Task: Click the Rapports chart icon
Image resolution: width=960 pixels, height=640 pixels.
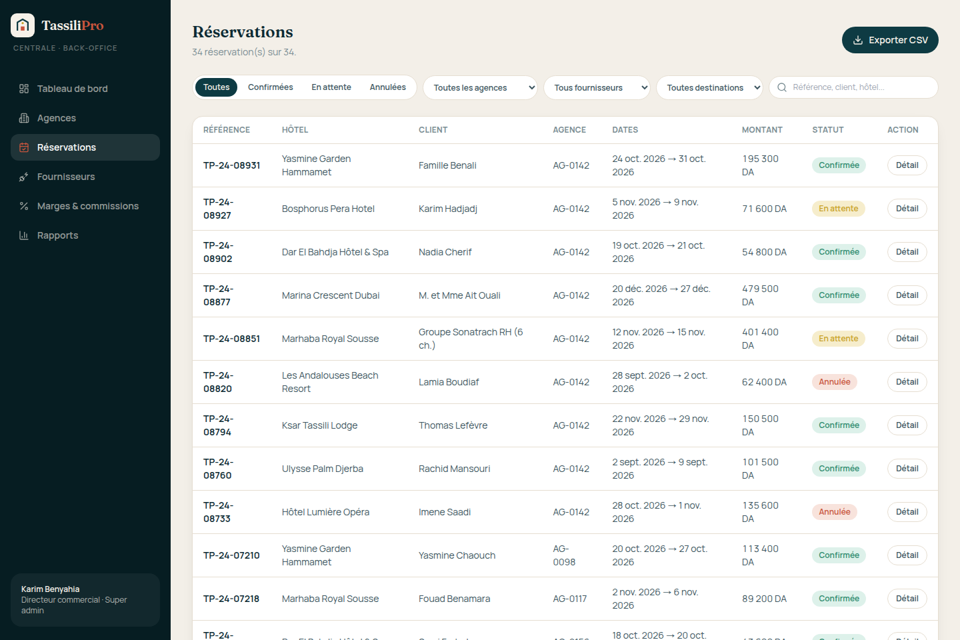Action: [x=24, y=235]
